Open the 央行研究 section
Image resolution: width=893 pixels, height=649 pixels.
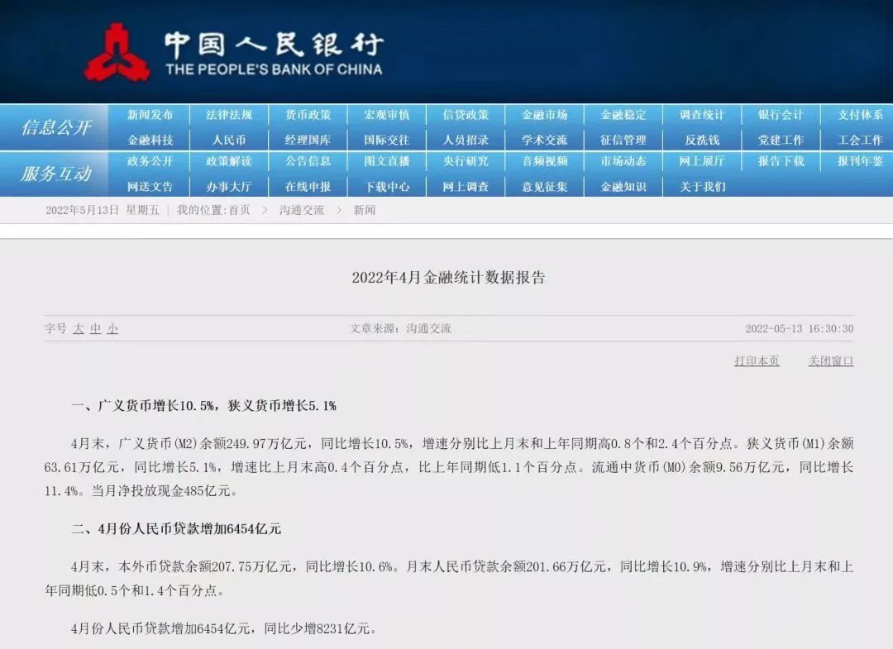[466, 161]
